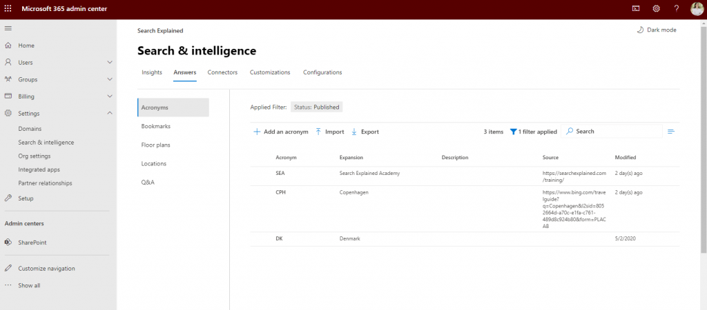
Task: Open the Cloud Shell icon in header
Action: click(x=636, y=8)
